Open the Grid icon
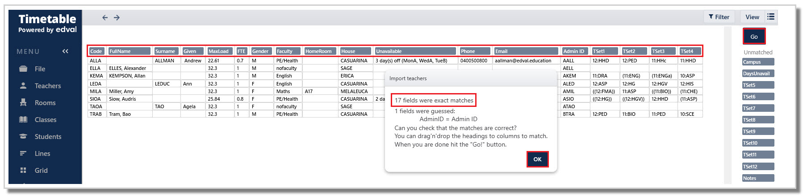This screenshot has width=803, height=196. 23,170
